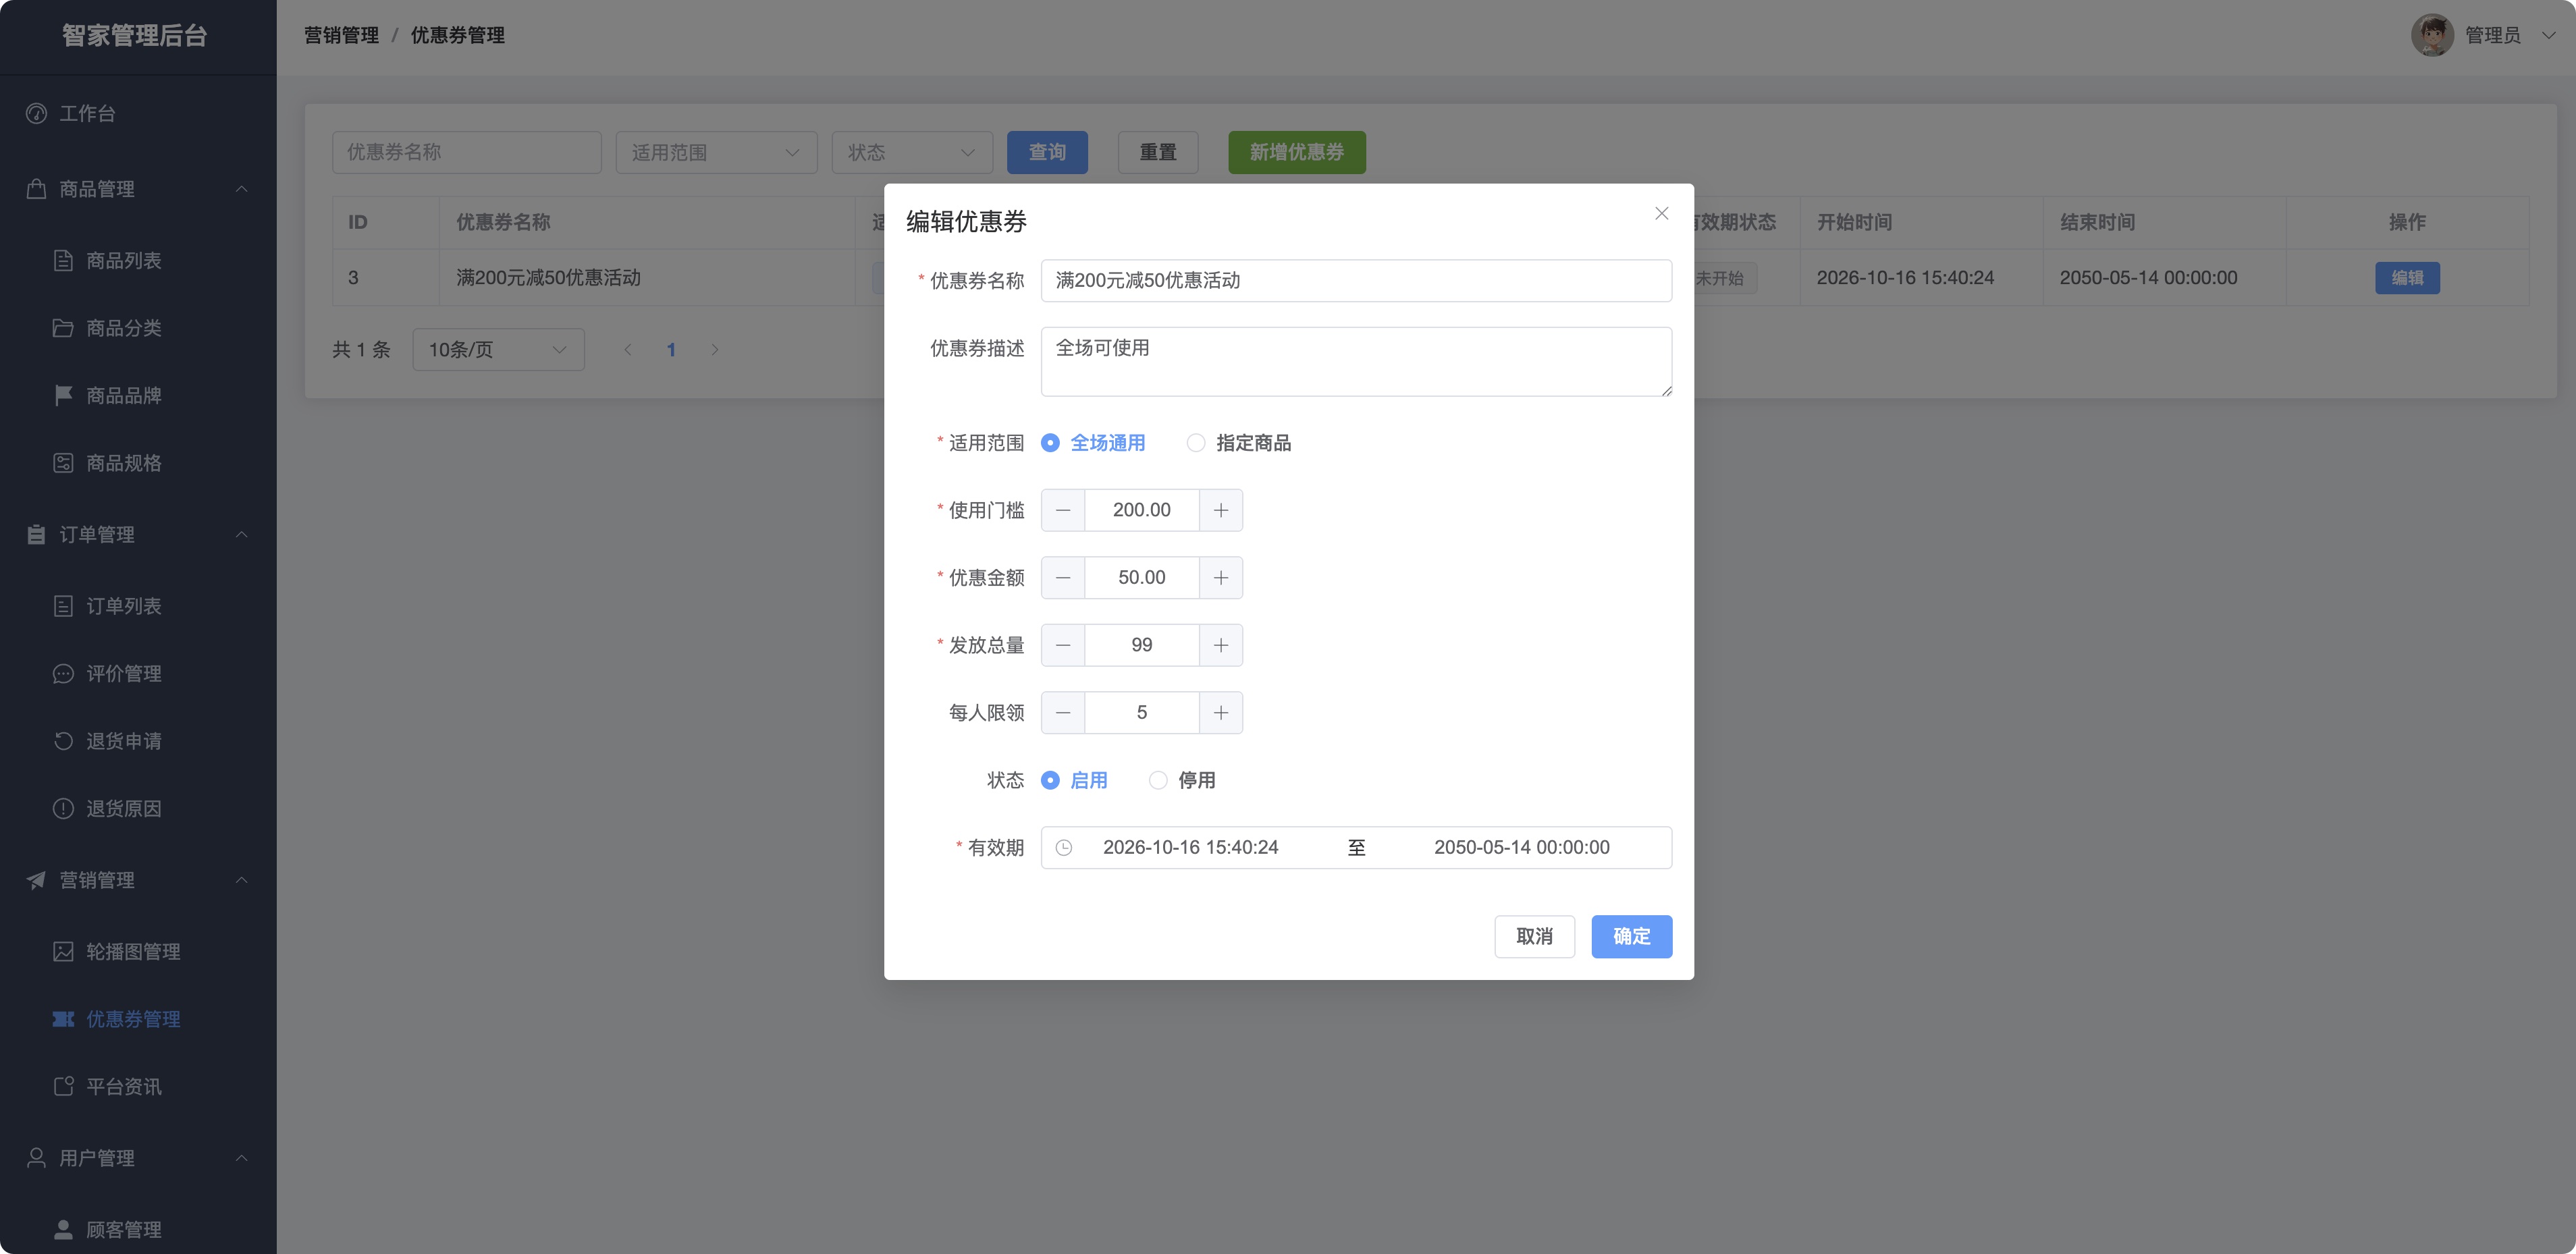Go to next page arrow

715,350
